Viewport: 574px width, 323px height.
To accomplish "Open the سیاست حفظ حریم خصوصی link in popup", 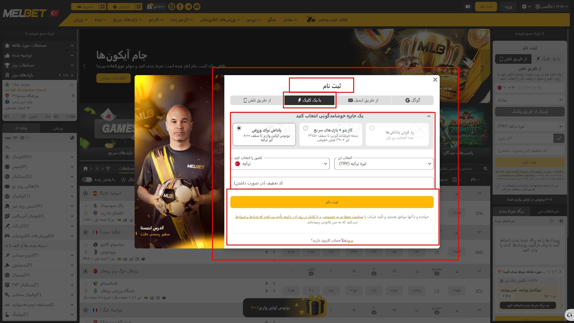I will pos(342,217).
